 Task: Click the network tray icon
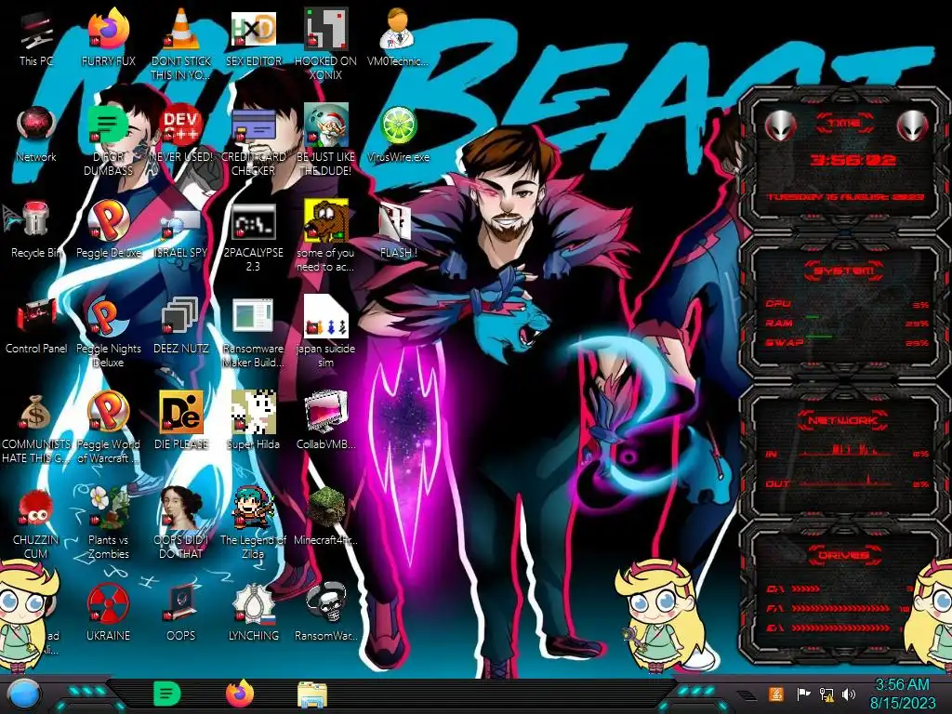(x=826, y=694)
